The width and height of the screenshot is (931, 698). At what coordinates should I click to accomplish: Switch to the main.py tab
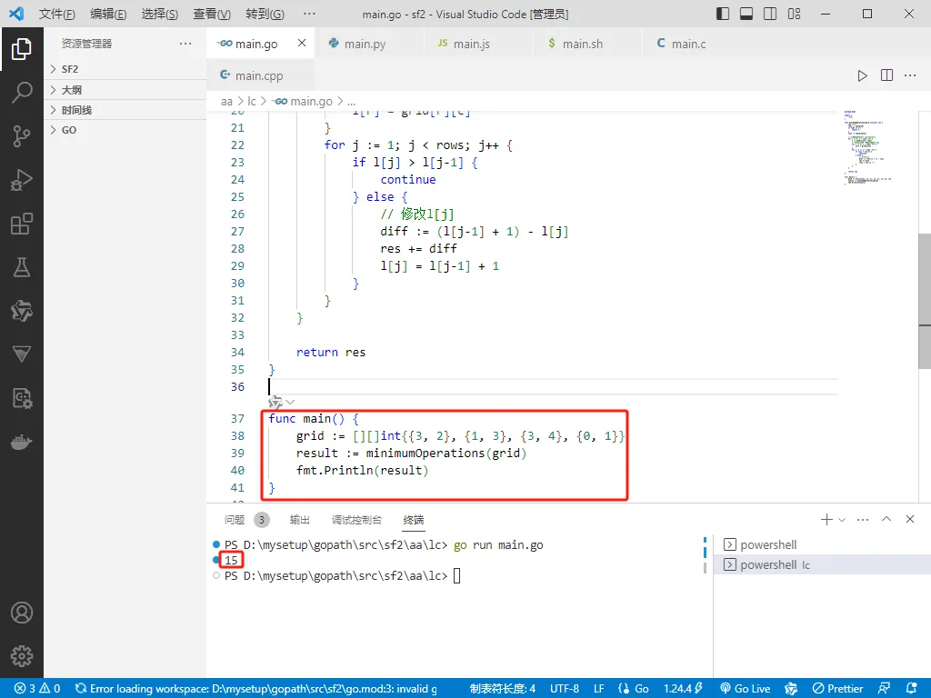(x=369, y=44)
